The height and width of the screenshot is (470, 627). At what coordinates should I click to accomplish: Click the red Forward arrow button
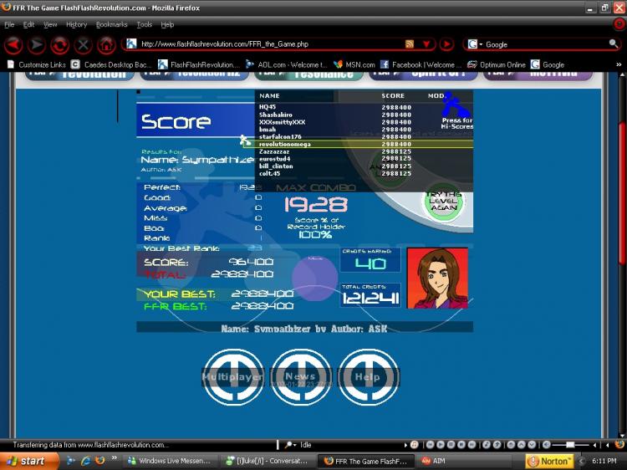pos(37,44)
